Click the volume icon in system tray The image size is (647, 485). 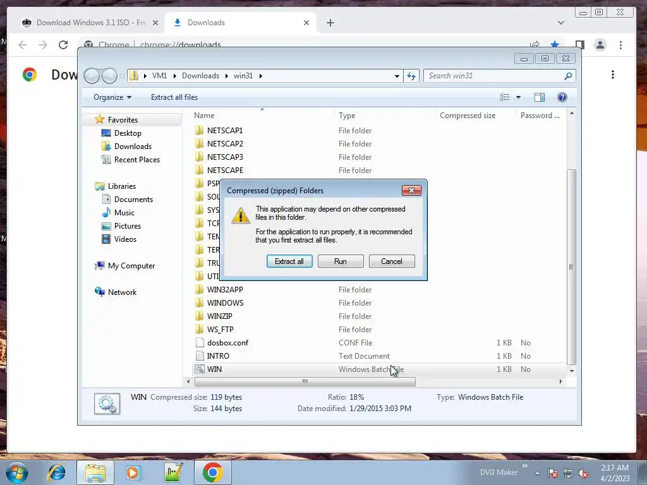pos(583,473)
